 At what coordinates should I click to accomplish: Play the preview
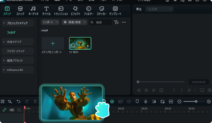154,90
